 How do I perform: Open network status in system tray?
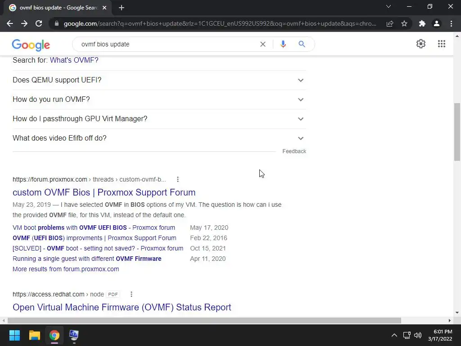407,335
